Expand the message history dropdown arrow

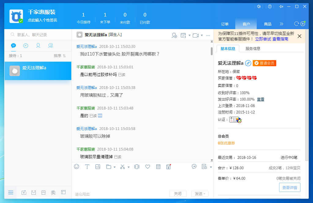pos(211,167)
